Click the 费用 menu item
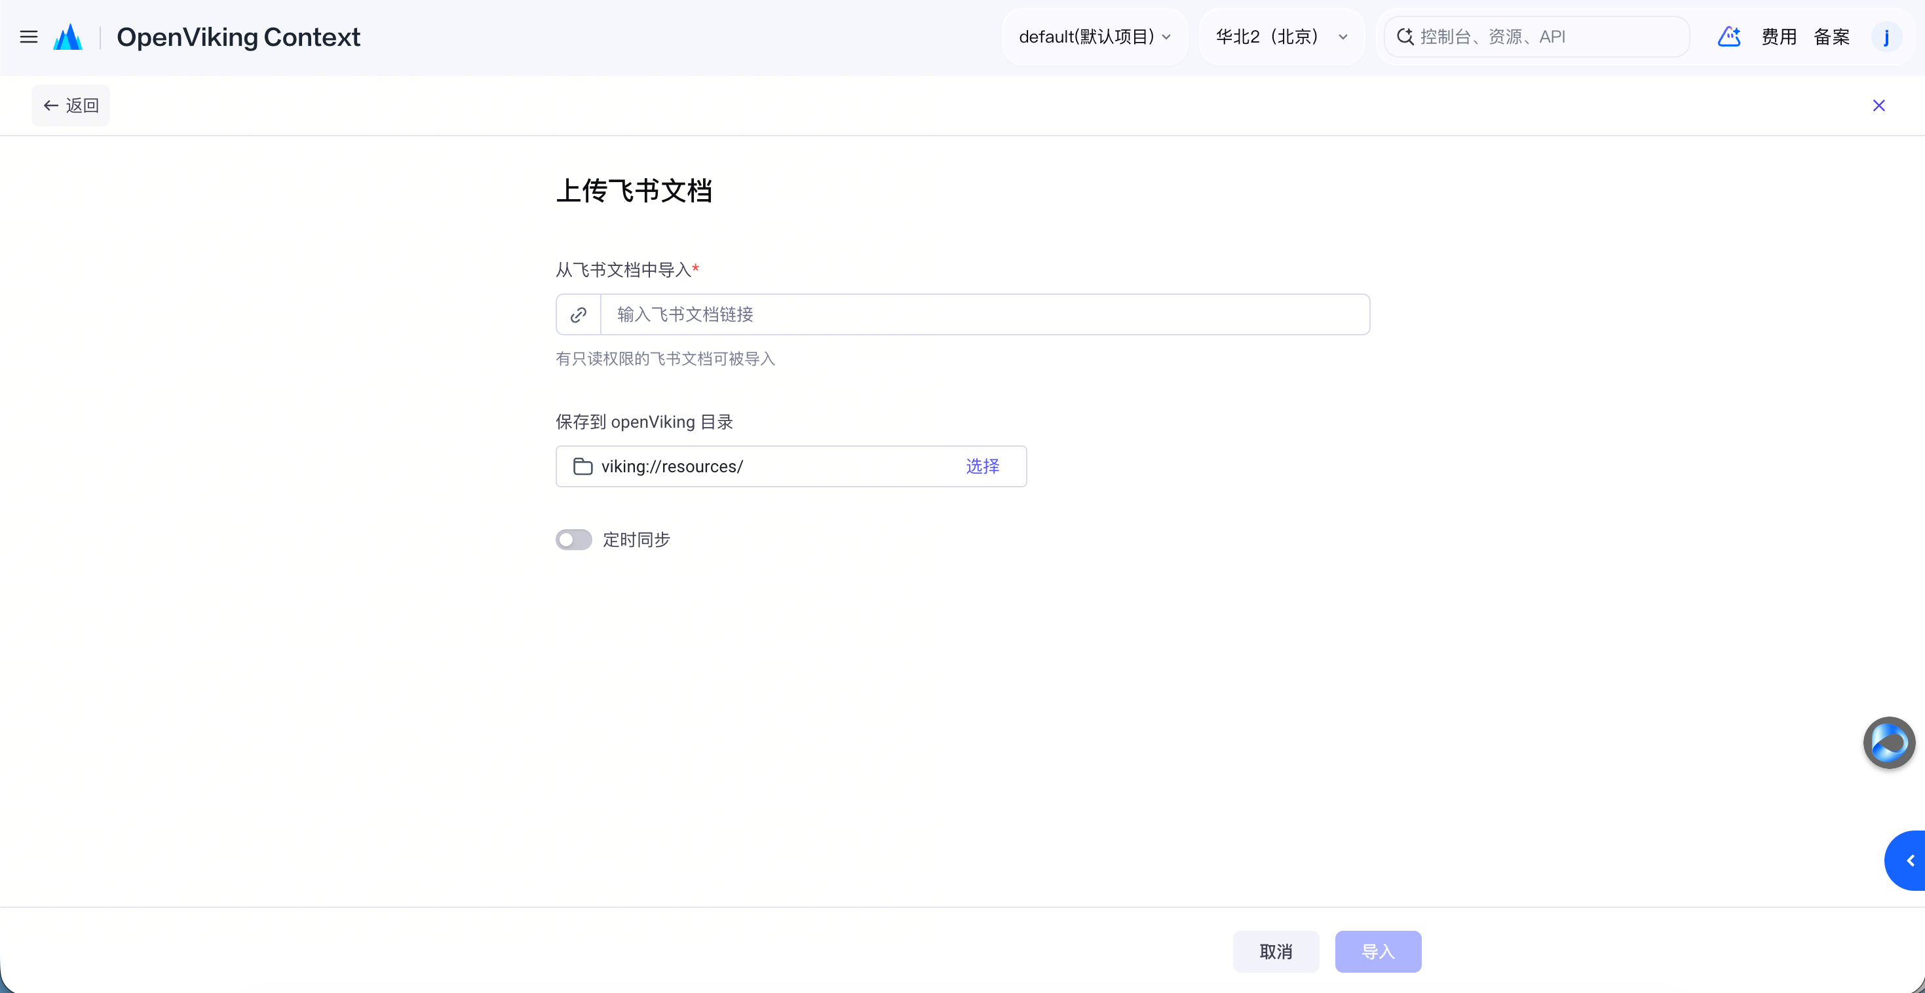Screen dimensions: 1925x993 coord(1778,37)
